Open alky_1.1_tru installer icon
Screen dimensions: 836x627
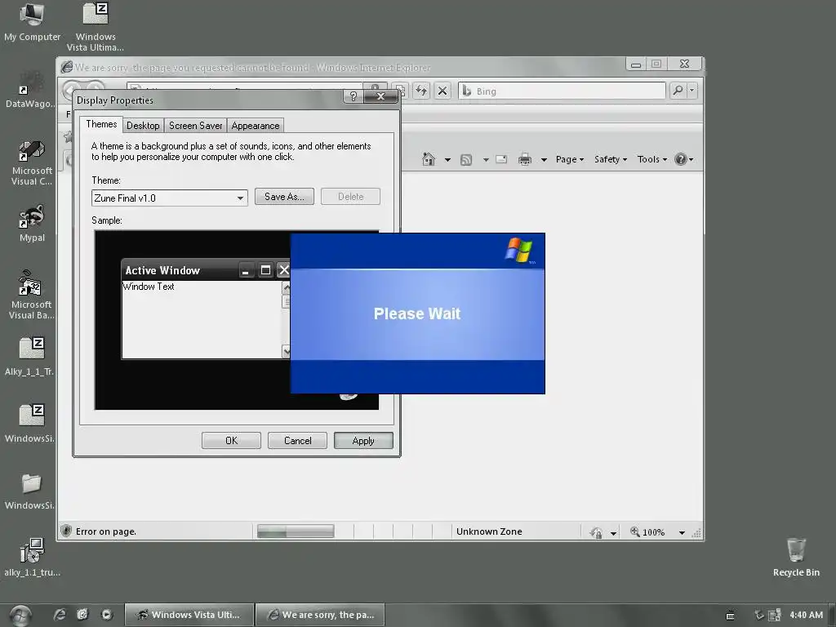[32, 557]
